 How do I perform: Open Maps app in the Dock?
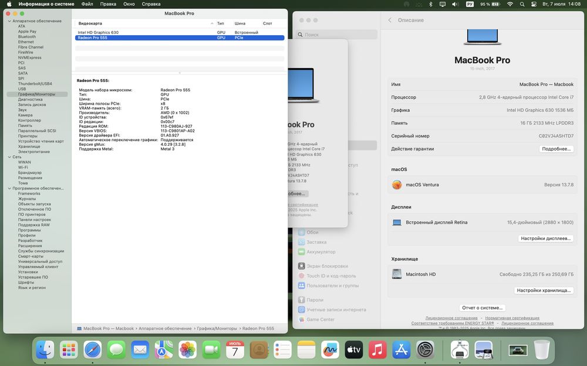[x=164, y=350]
